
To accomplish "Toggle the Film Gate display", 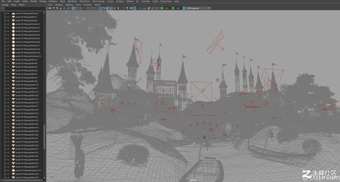I will [77, 8].
